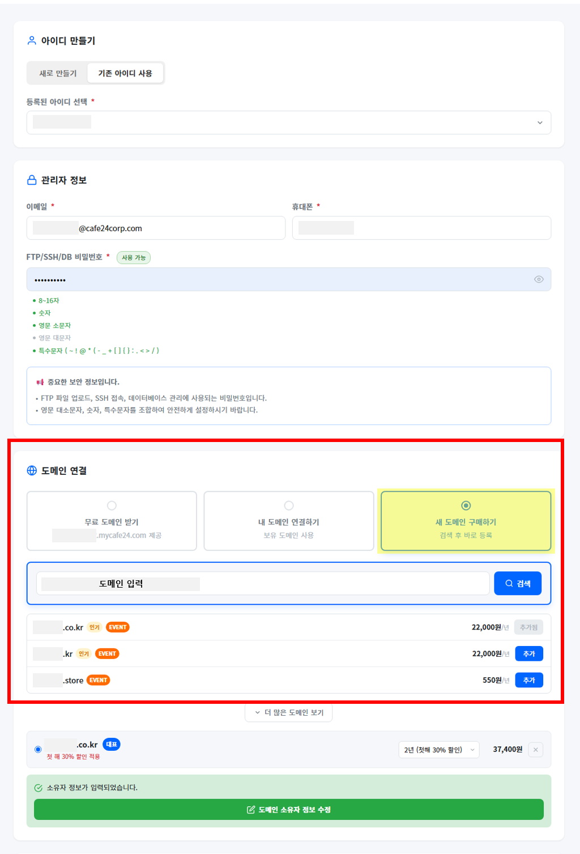Click 중요한 보안 정보입니다 heading
The width and height of the screenshot is (580, 854).
click(x=83, y=382)
